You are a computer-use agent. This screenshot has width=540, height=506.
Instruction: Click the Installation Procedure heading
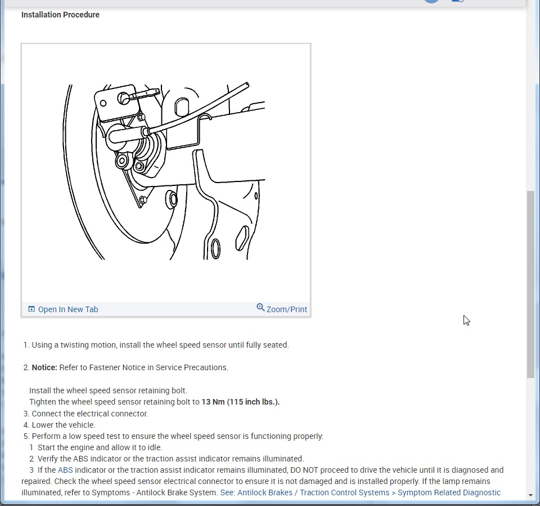pos(60,15)
